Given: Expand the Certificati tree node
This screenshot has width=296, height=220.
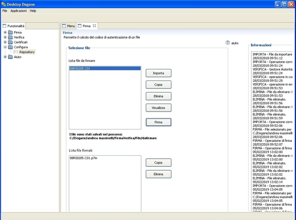Looking at the screenshot, I should coord(5,42).
